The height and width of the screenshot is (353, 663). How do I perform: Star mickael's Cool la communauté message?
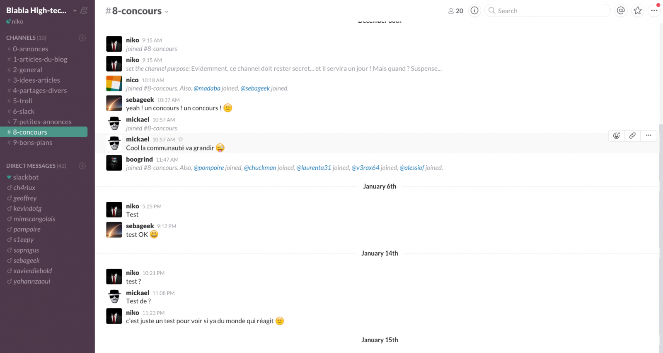pyautogui.click(x=181, y=139)
